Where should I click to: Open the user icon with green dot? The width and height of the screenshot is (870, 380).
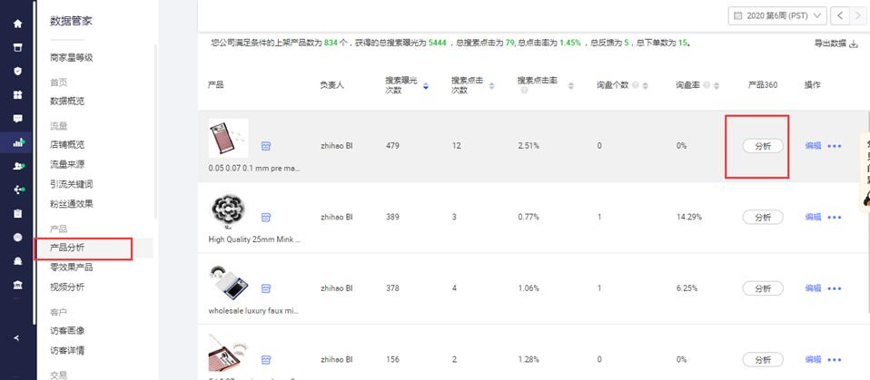pos(18,166)
